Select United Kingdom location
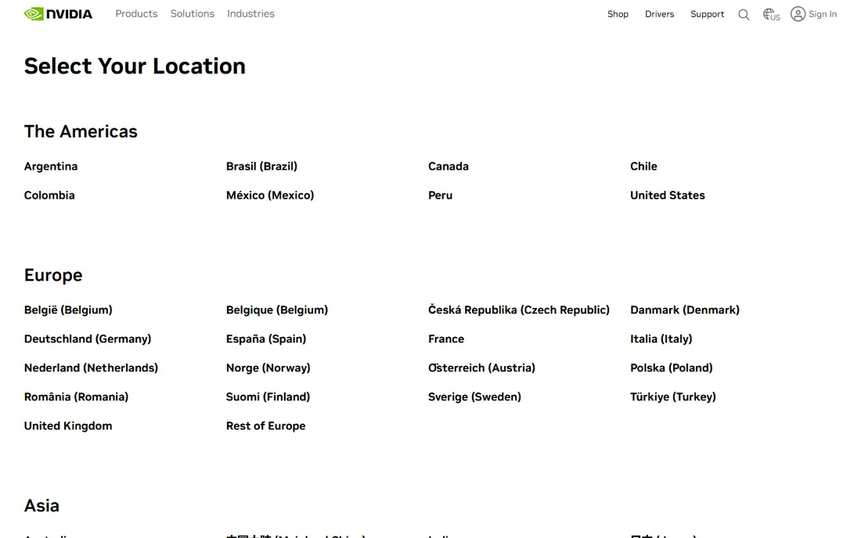Screen dimensions: 861x538 68,426
